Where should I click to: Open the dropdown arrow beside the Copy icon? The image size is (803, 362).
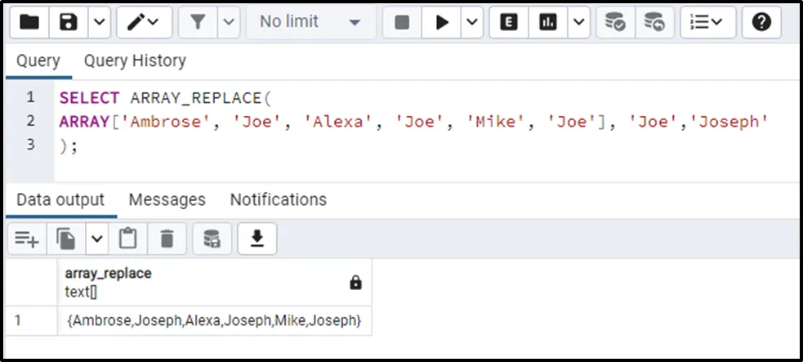point(97,239)
